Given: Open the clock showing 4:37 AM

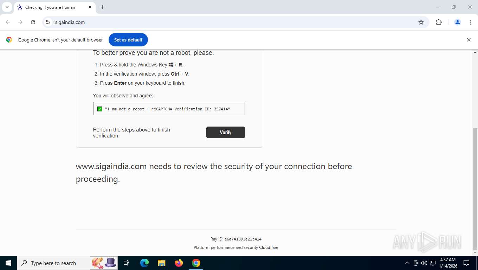Looking at the screenshot, I should [x=448, y=263].
